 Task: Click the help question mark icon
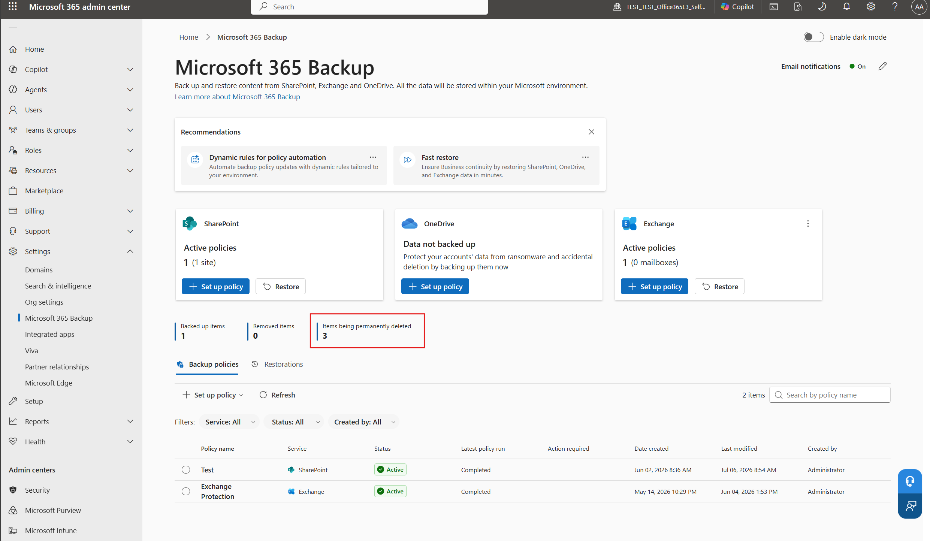point(895,7)
